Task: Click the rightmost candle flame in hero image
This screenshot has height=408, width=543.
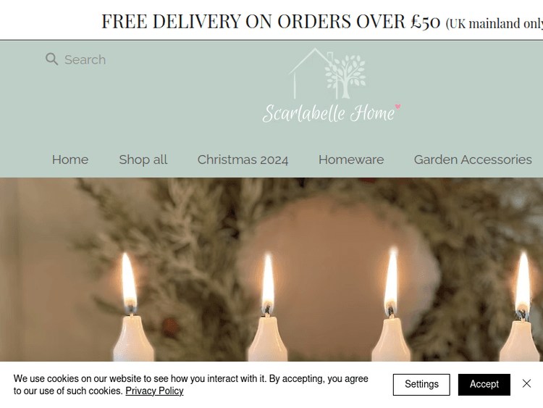Action: [523, 283]
